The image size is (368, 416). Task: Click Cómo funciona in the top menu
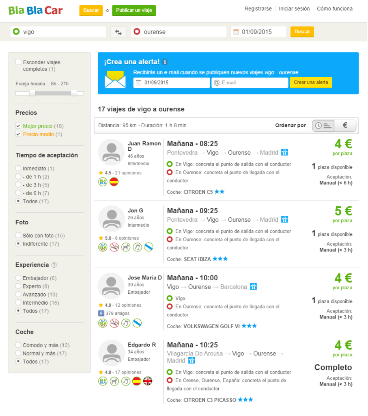point(334,9)
